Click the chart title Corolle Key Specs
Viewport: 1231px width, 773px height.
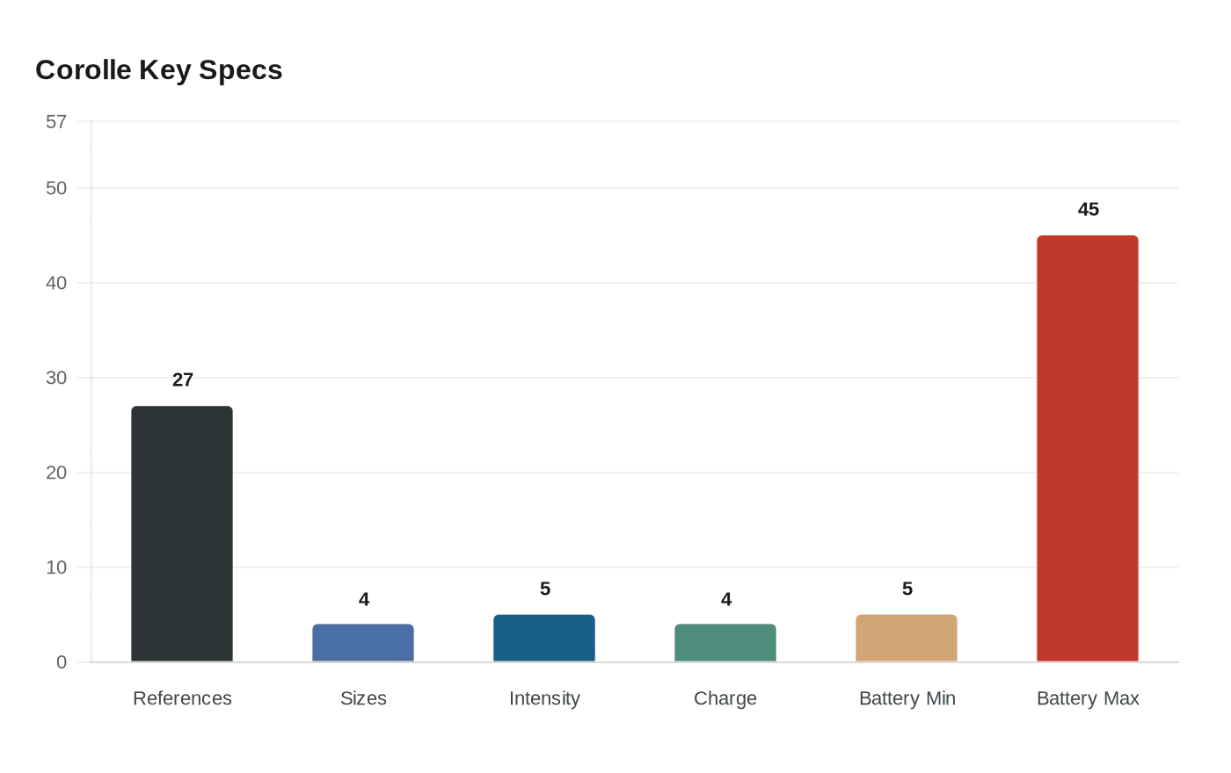pos(158,70)
